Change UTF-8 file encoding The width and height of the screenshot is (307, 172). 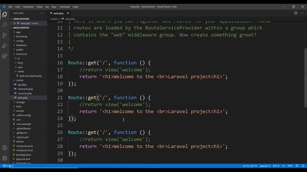276,166
